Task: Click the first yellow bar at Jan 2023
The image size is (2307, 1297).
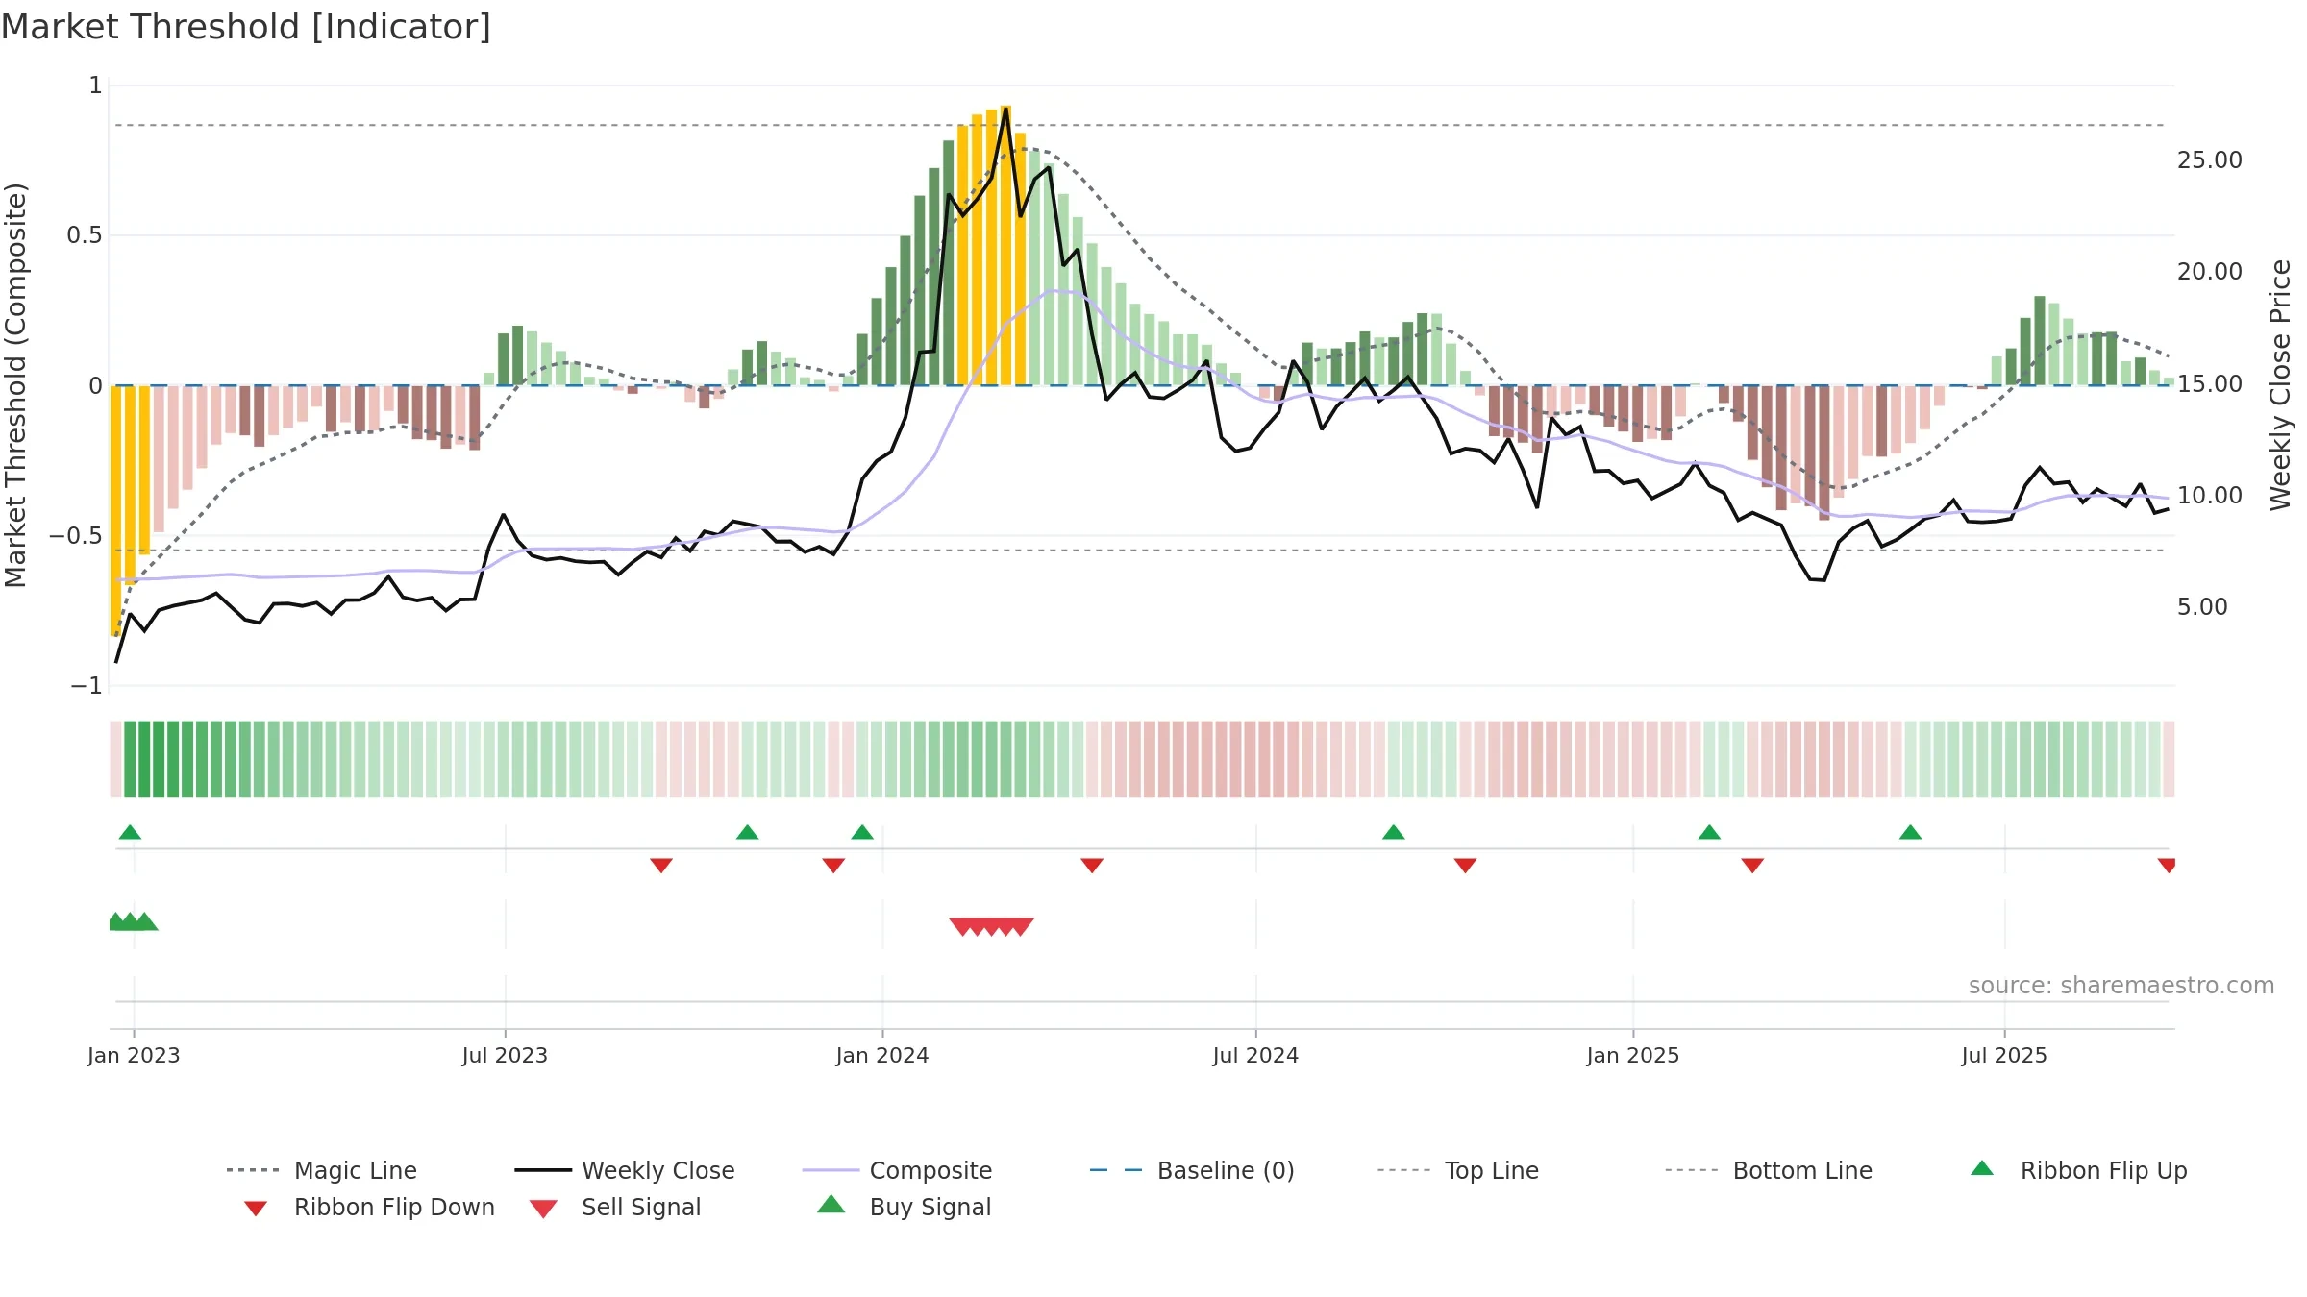Action: coord(115,511)
